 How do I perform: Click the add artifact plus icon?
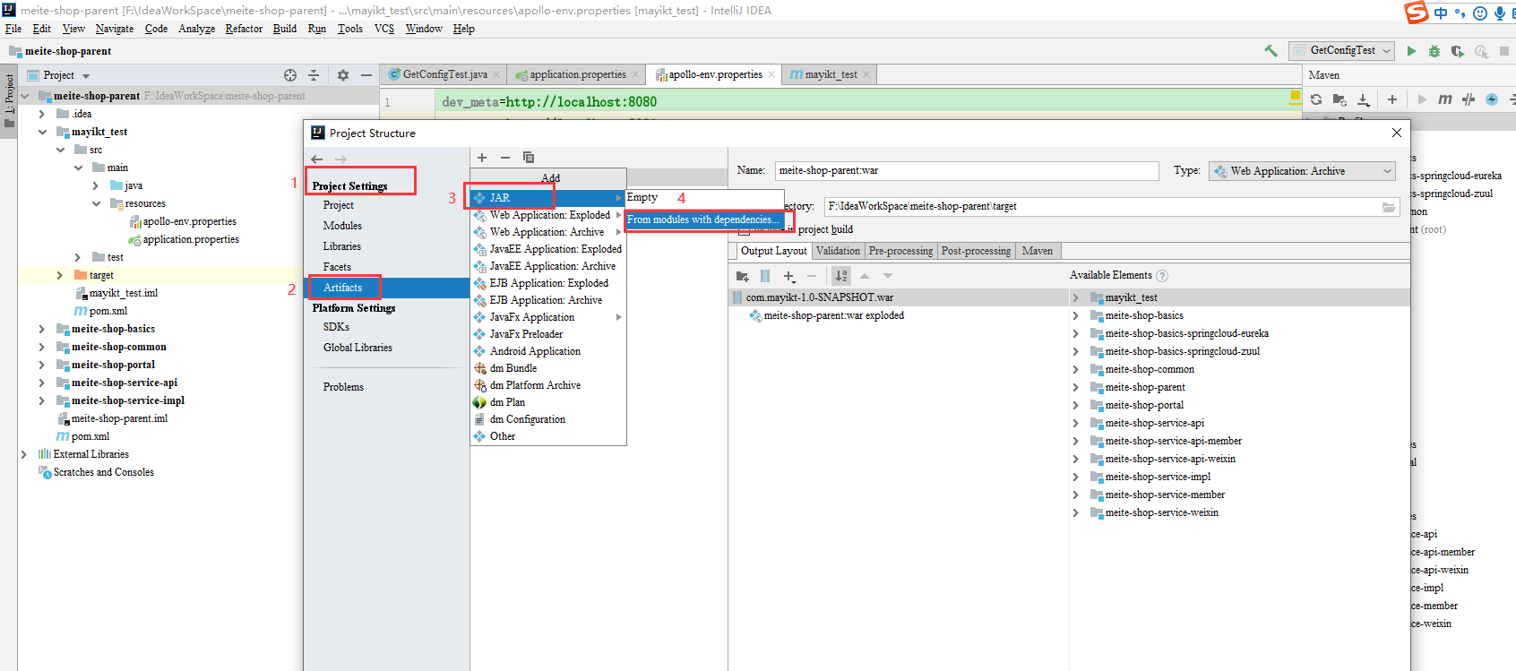click(x=482, y=158)
